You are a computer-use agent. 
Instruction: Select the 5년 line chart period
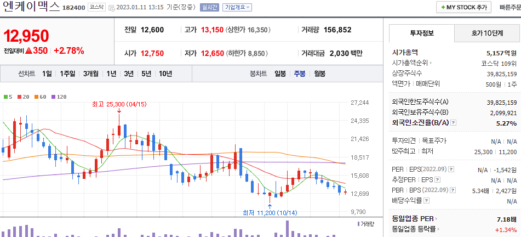click(x=146, y=74)
